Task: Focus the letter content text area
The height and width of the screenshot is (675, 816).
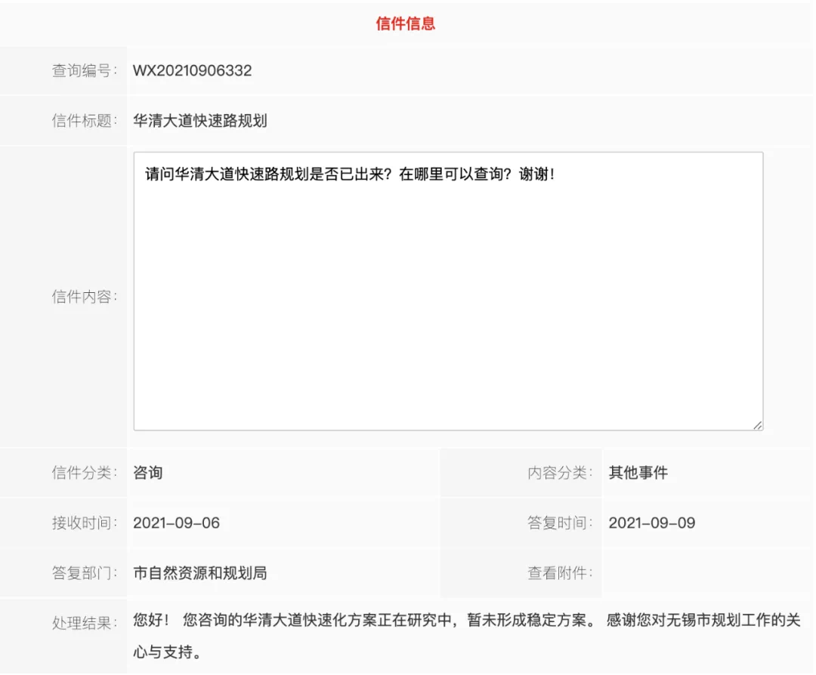Action: (448, 302)
